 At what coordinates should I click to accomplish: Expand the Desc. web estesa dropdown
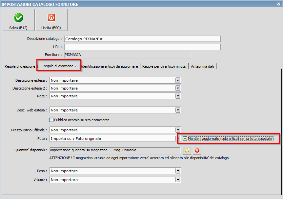178,110
